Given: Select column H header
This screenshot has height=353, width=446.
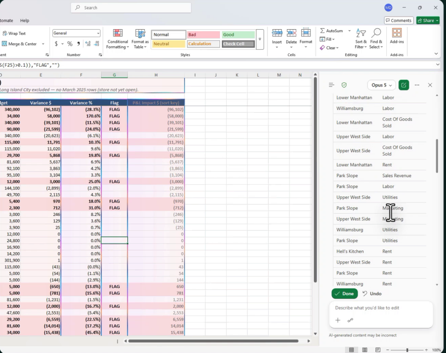Looking at the screenshot, I should (156, 75).
